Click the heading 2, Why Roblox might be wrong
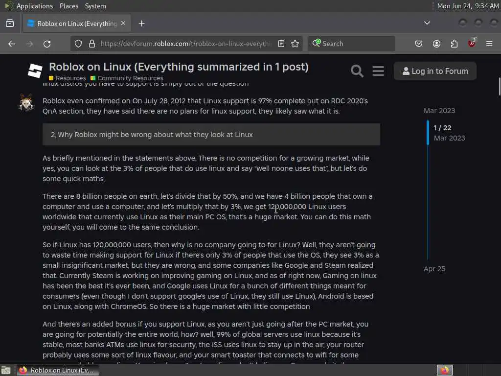501x376 pixels. pyautogui.click(x=152, y=135)
